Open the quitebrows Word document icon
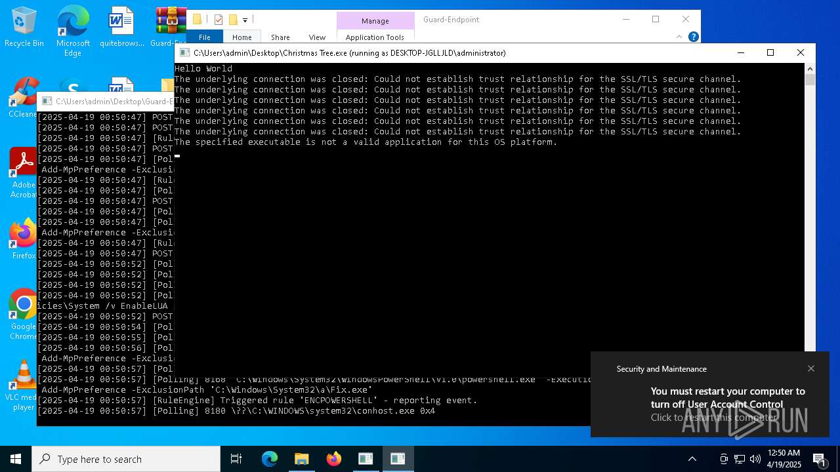This screenshot has height=472, width=840. point(121,28)
